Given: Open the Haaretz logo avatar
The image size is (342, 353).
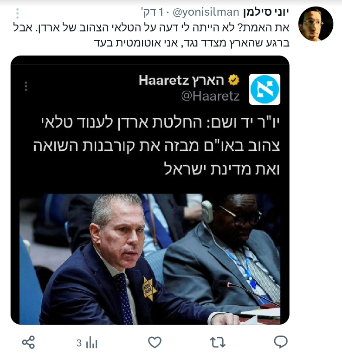Looking at the screenshot, I should point(265,89).
